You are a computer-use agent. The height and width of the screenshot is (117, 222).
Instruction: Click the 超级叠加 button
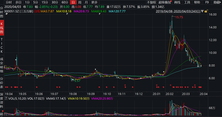click(x=165, y=2)
